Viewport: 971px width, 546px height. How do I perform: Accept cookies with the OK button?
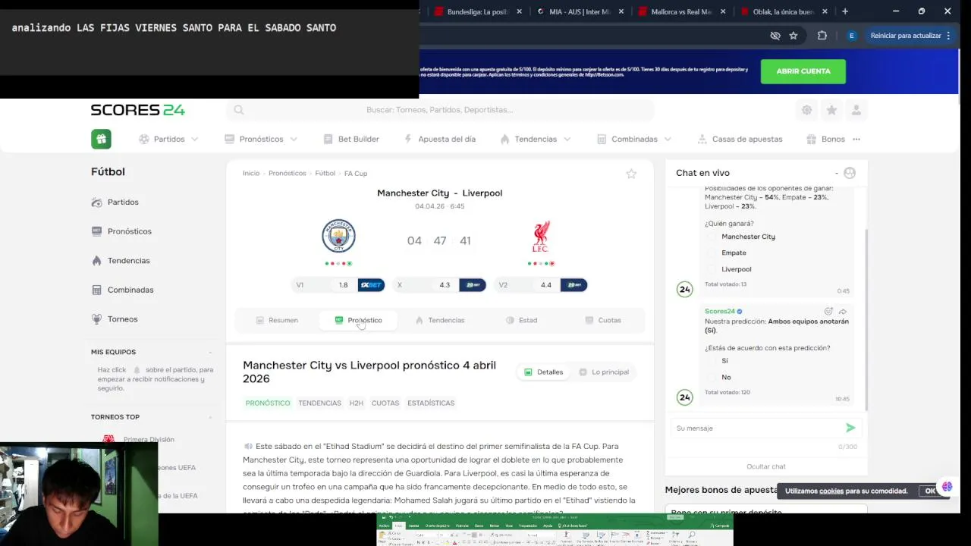[930, 491]
